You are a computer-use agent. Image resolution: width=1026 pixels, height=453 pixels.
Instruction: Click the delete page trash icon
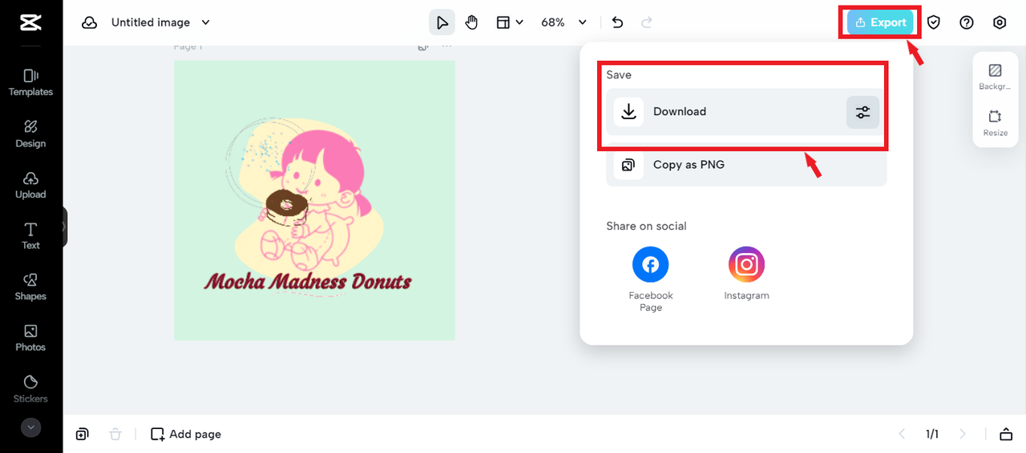(x=115, y=434)
